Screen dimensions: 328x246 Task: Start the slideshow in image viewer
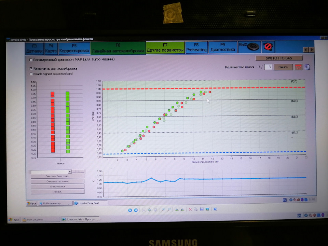point(155,210)
